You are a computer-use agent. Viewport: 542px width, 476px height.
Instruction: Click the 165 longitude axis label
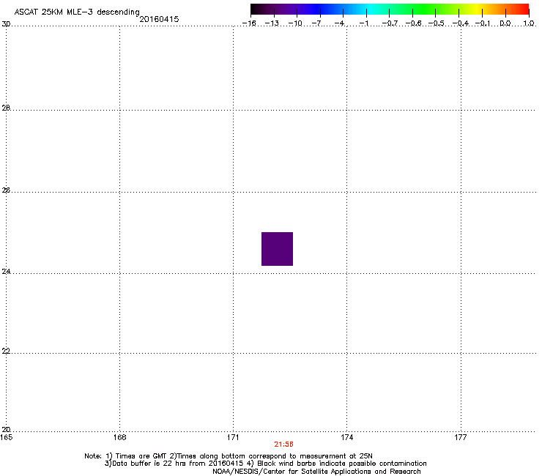pos(6,438)
